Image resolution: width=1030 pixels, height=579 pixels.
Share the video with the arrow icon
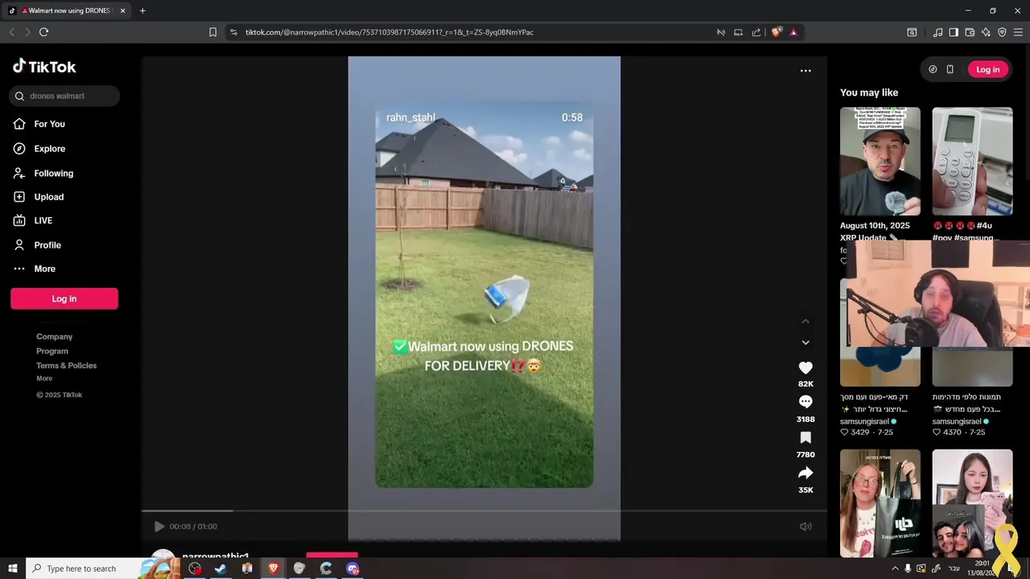click(x=805, y=473)
